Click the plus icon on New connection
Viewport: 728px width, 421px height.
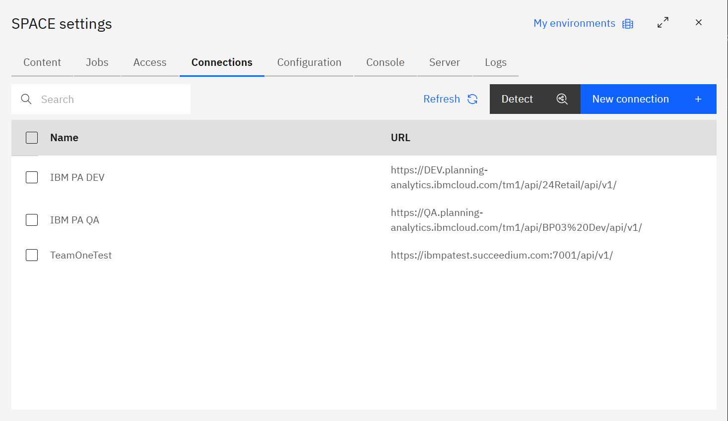[x=698, y=99]
